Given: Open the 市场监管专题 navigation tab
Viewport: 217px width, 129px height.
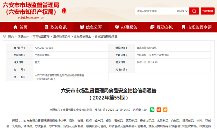Looking at the screenshot, I should [197, 27].
